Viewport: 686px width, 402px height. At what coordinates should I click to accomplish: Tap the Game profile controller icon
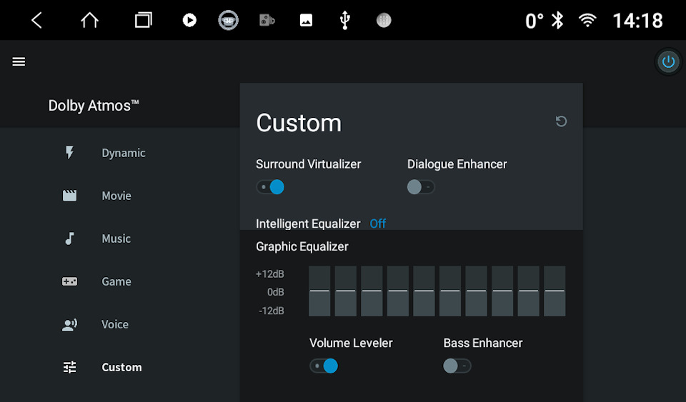[69, 281]
